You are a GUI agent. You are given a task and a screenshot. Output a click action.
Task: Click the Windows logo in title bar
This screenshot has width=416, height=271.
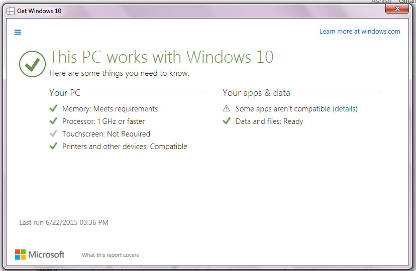11,11
